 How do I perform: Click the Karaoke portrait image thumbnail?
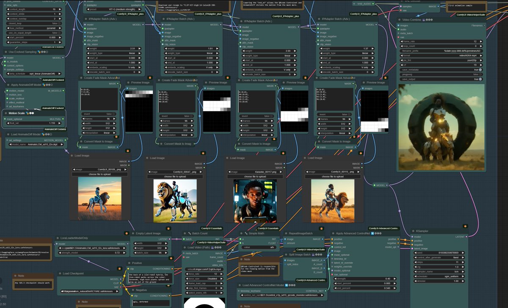point(255,200)
